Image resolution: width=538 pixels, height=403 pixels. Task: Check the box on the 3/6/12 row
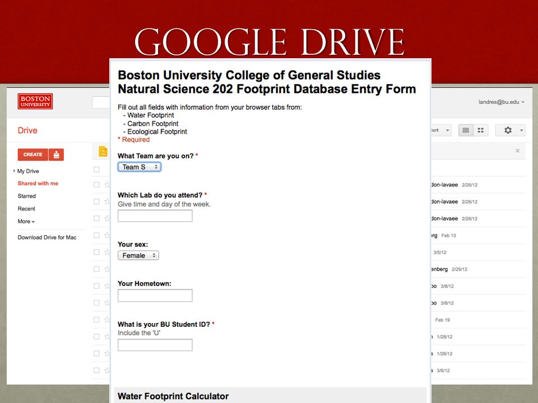96,371
